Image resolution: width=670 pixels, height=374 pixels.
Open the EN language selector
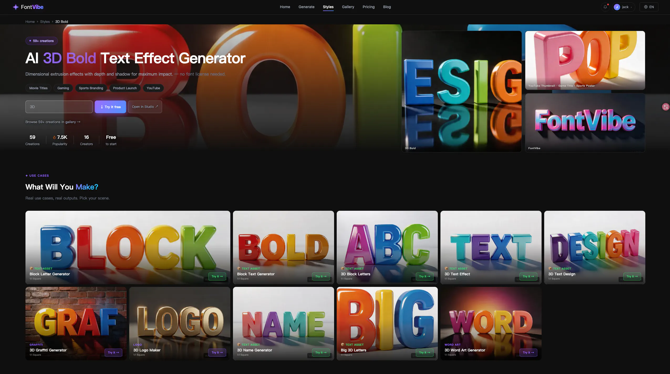pyautogui.click(x=649, y=7)
